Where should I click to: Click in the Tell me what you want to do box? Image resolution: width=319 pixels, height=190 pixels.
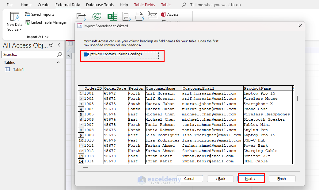pyautogui.click(x=215, y=5)
